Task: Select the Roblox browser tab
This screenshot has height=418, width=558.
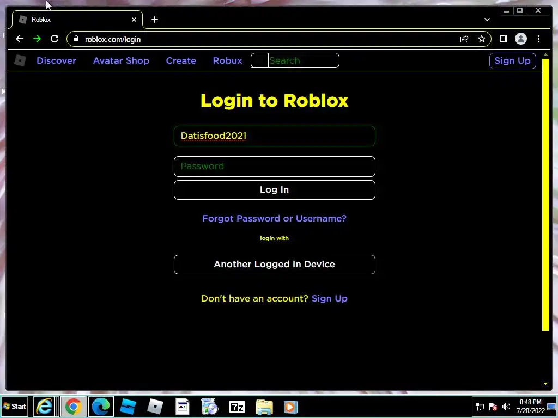Action: (77, 20)
